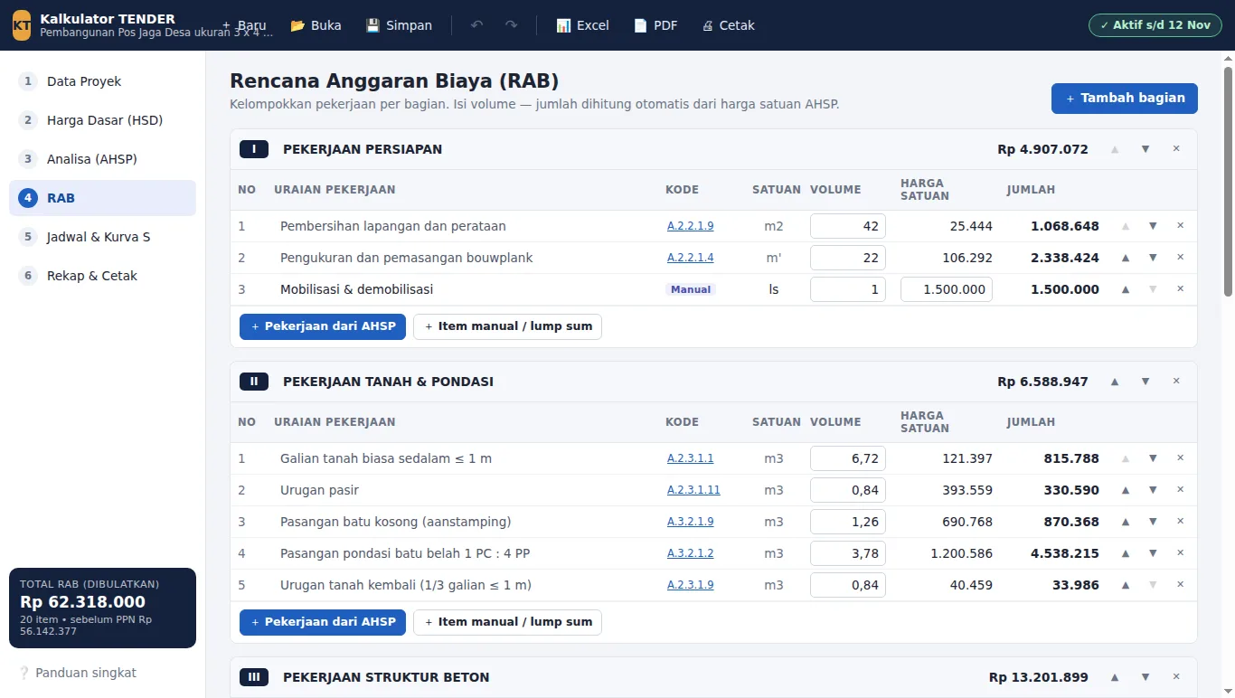Move Galian tanah biasa row down
Screen dimensions: 1235x698
point(1153,458)
